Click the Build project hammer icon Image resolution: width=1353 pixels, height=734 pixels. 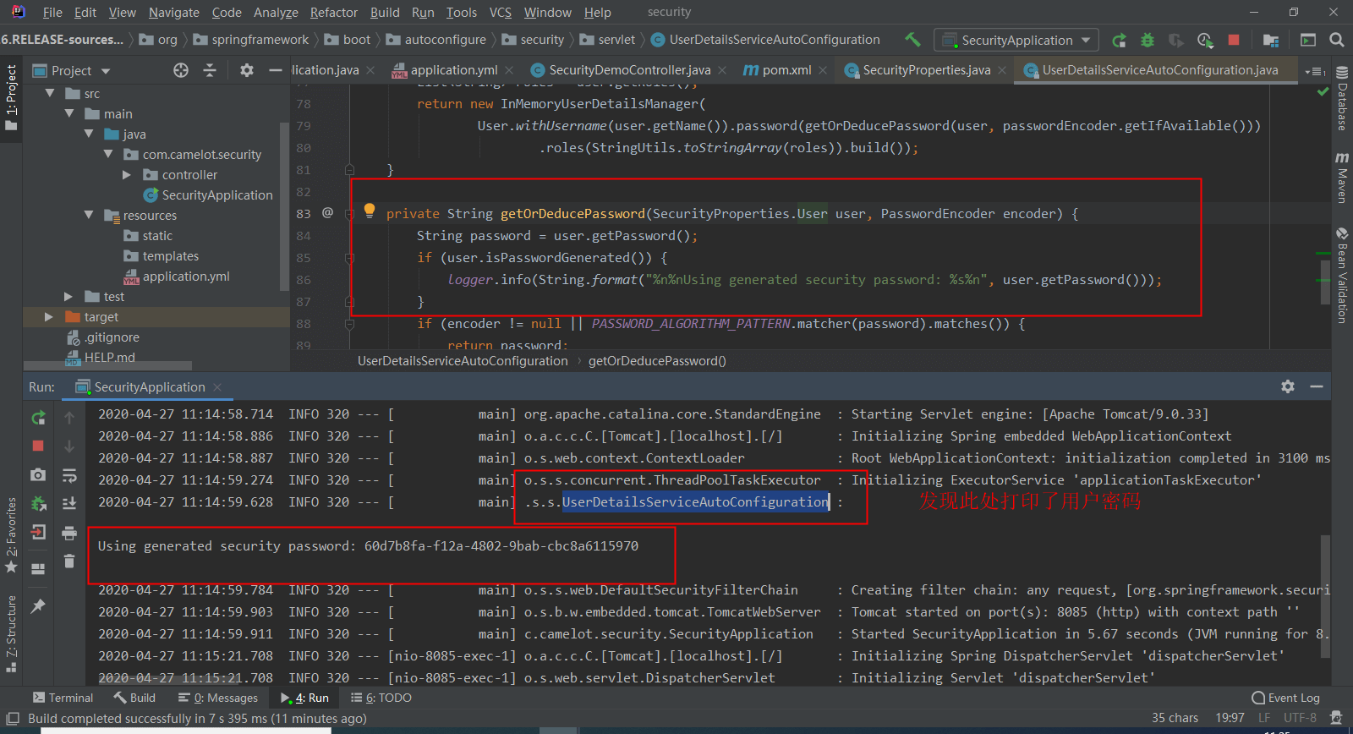click(x=912, y=40)
